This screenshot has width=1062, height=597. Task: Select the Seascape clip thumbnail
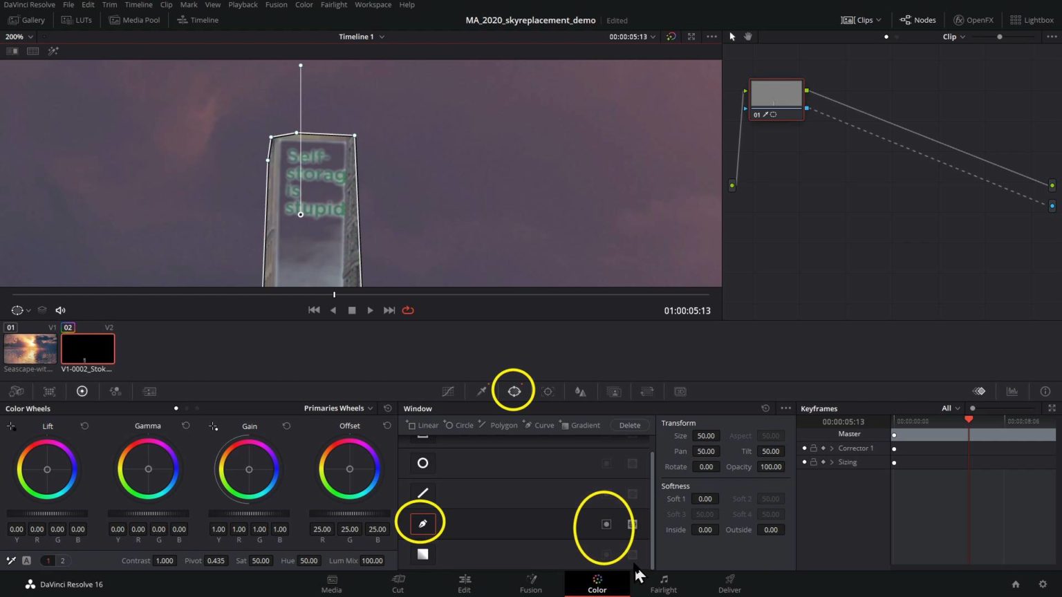coord(30,348)
